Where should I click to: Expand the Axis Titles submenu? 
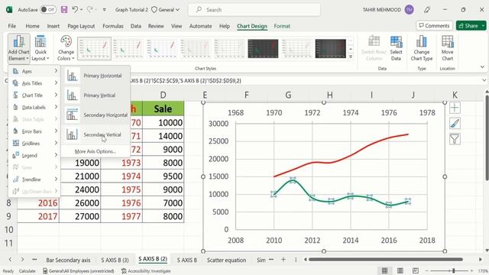34,83
